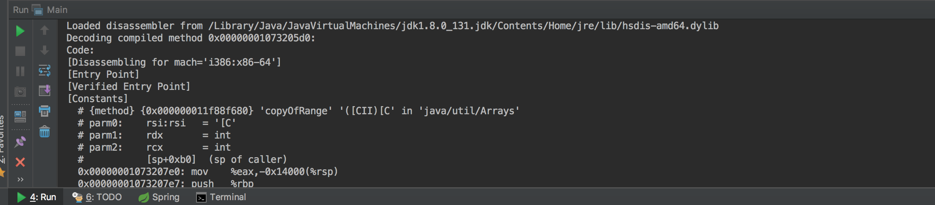Click the Stop process square icon
935x205 pixels.
[20, 51]
